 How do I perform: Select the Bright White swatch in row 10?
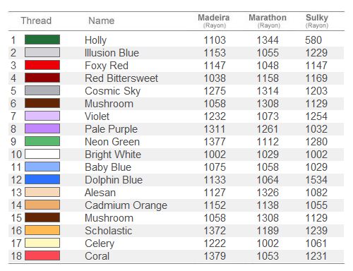click(42, 154)
